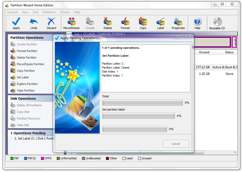Click the Undo arrow toolbar icon
Viewport: 243px width, 172px height.
(x=34, y=21)
